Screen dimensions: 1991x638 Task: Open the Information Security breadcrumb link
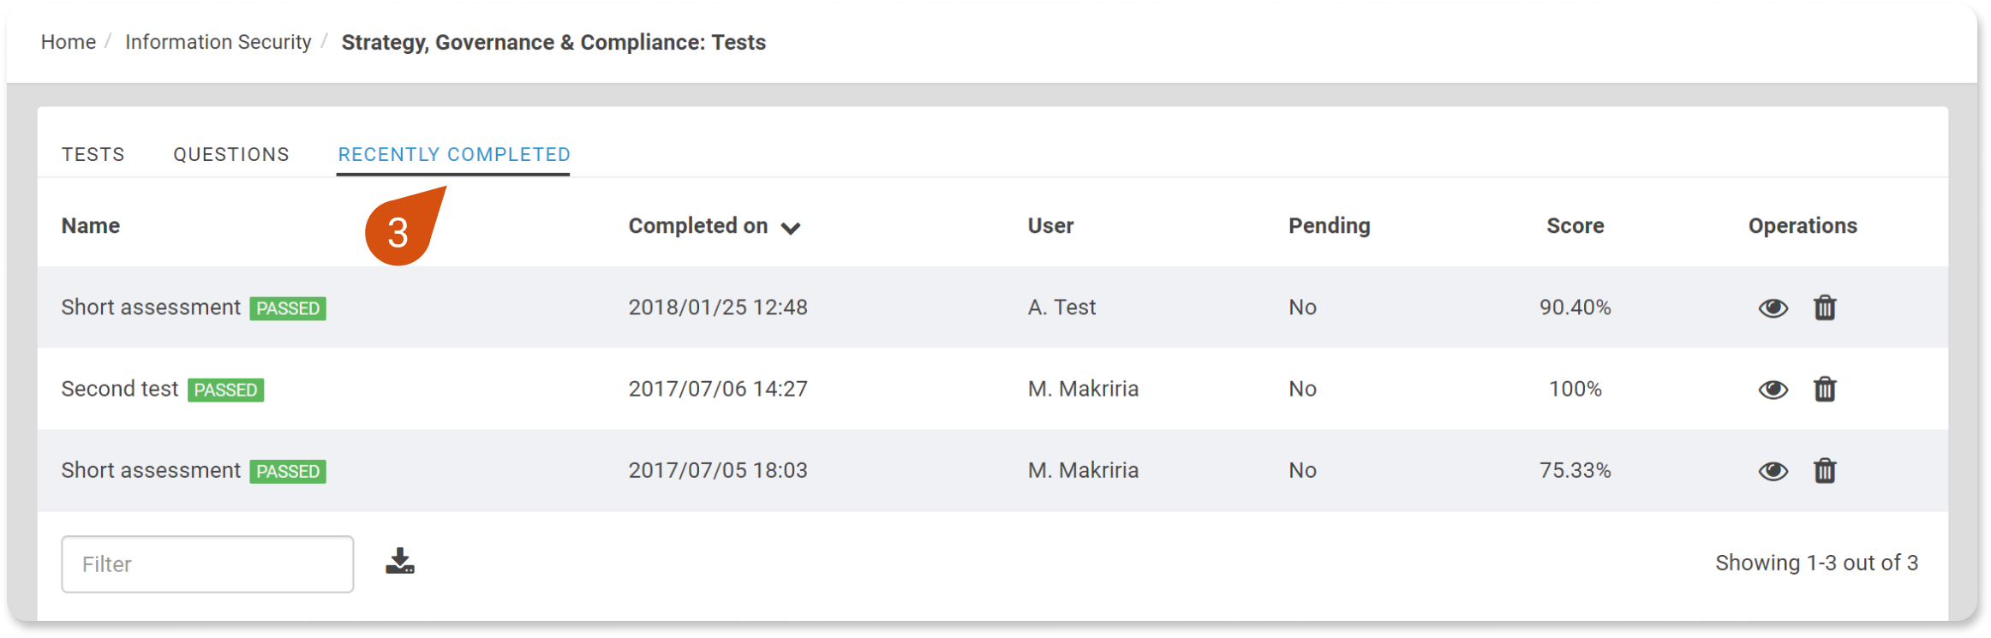click(x=218, y=42)
